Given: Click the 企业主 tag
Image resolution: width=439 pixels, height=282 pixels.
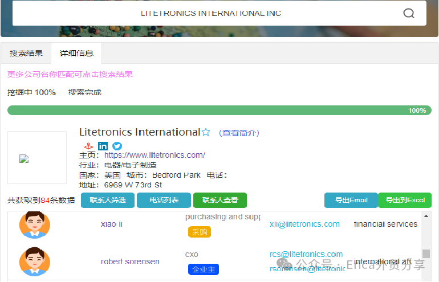Looking at the screenshot, I should click(x=204, y=269).
